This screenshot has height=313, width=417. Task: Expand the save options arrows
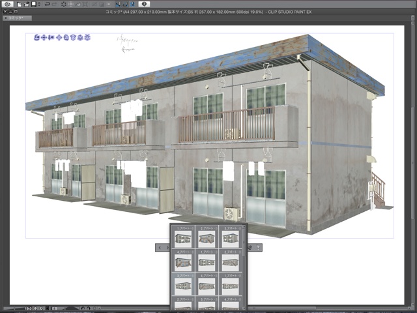point(39,4)
